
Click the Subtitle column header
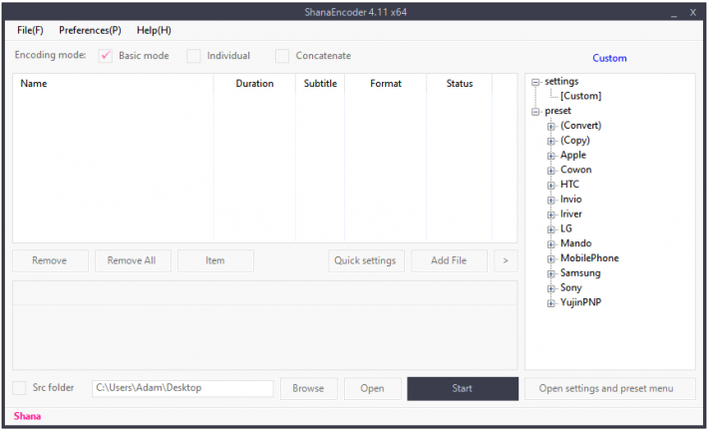point(320,84)
